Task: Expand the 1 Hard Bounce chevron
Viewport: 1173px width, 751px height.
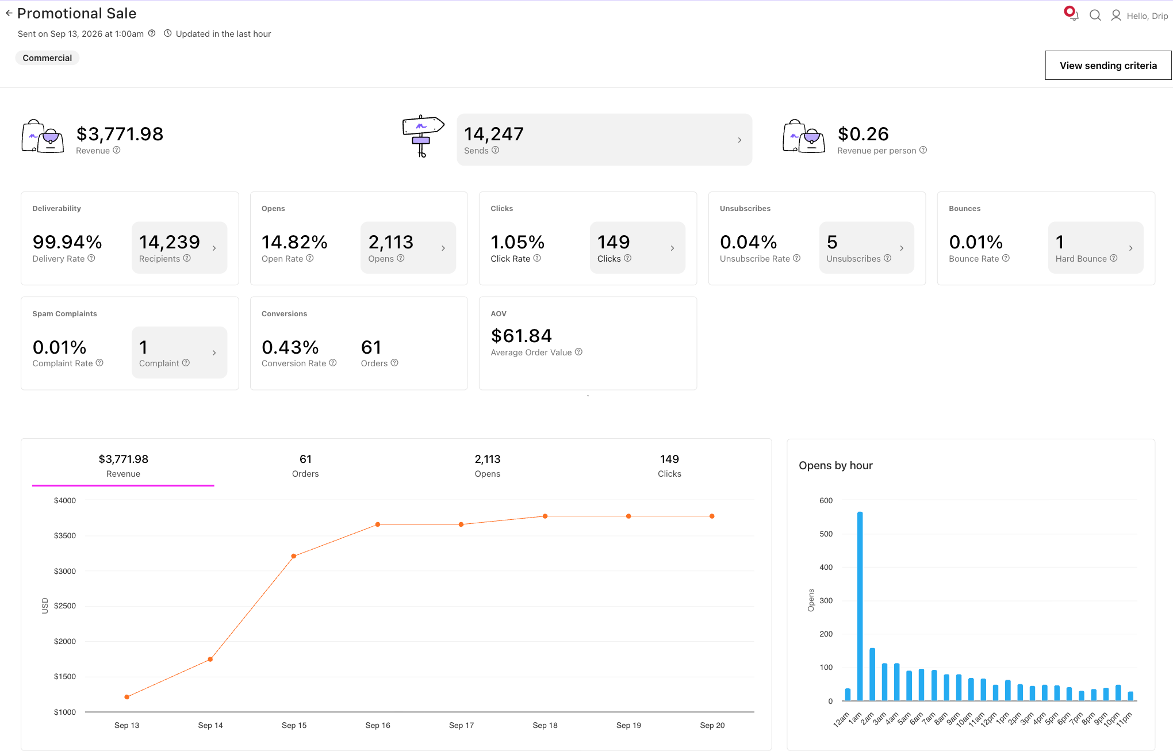Action: (x=1130, y=248)
